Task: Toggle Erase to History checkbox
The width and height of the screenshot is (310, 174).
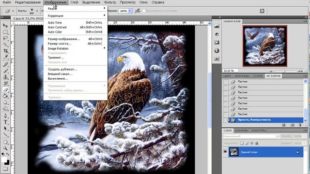Action: click(144, 11)
